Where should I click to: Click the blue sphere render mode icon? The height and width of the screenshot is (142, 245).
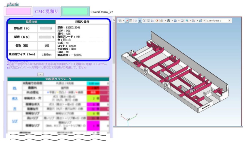tap(175, 21)
